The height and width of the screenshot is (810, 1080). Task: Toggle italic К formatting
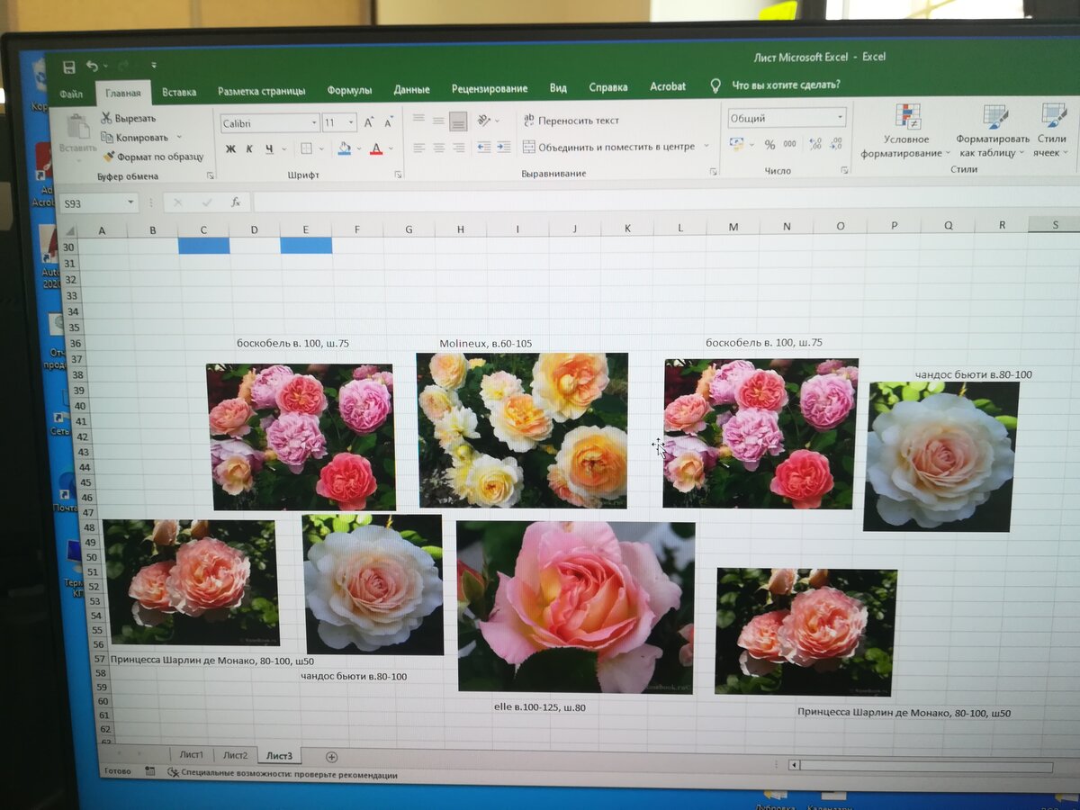pos(249,148)
